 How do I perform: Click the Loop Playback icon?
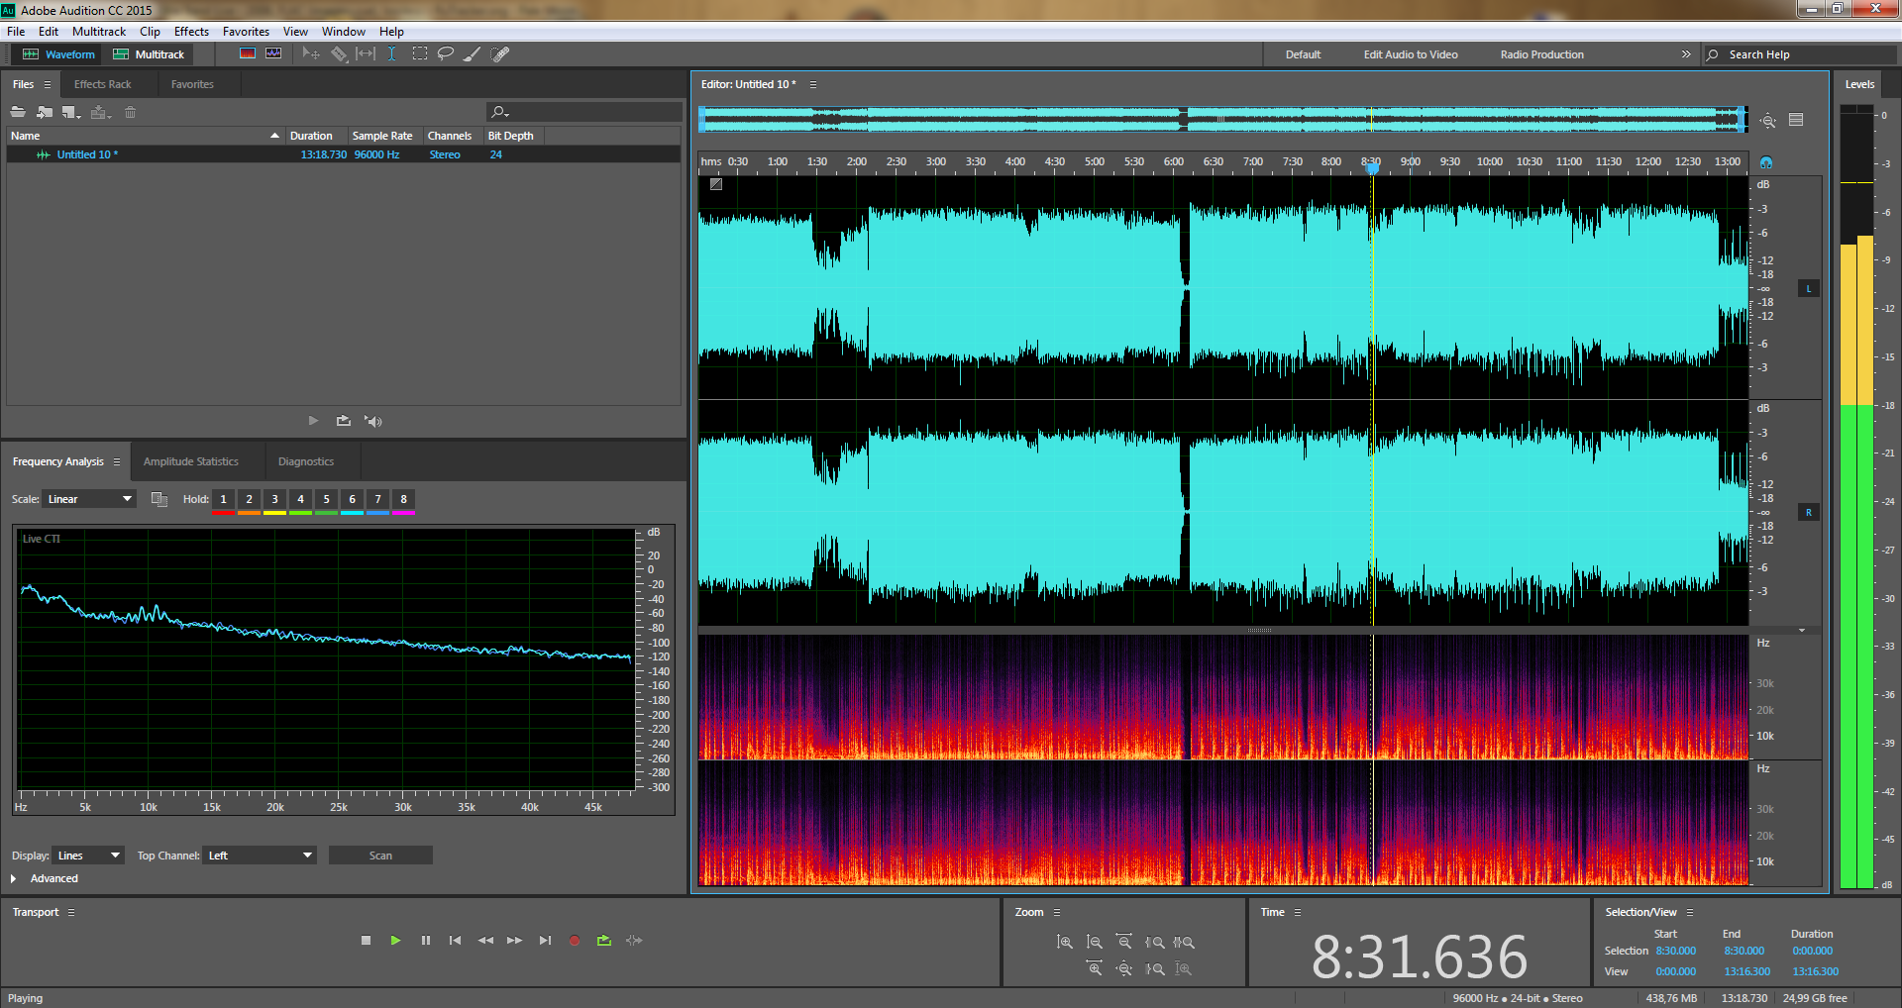point(604,941)
